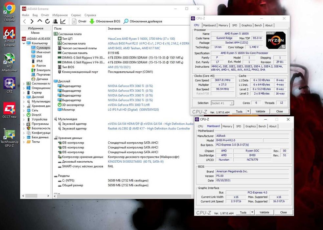Click the user icon in AIDA64 toolbar
Screen dimensions: 323x230
(x=55, y=21)
